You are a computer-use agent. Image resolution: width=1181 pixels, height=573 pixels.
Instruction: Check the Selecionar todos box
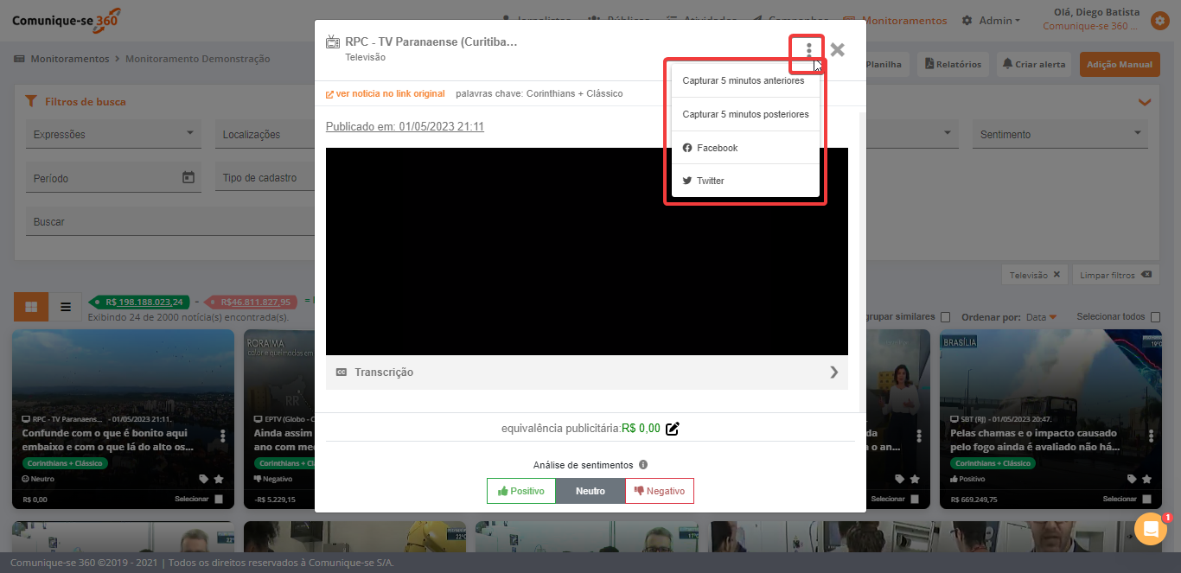point(1155,317)
